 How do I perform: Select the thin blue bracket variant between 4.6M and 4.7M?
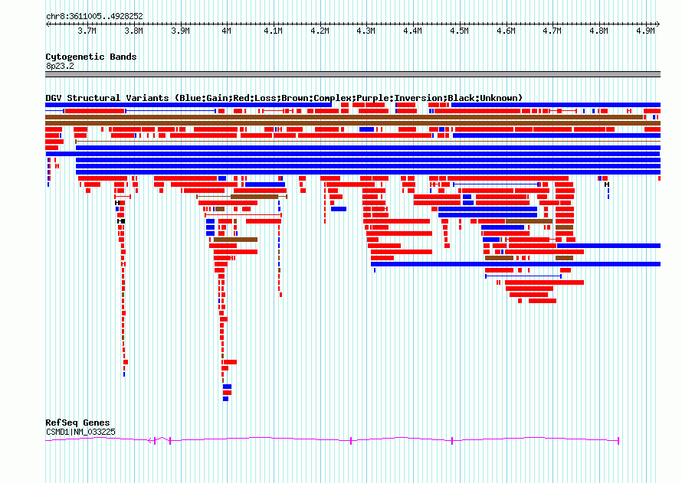[x=523, y=276]
